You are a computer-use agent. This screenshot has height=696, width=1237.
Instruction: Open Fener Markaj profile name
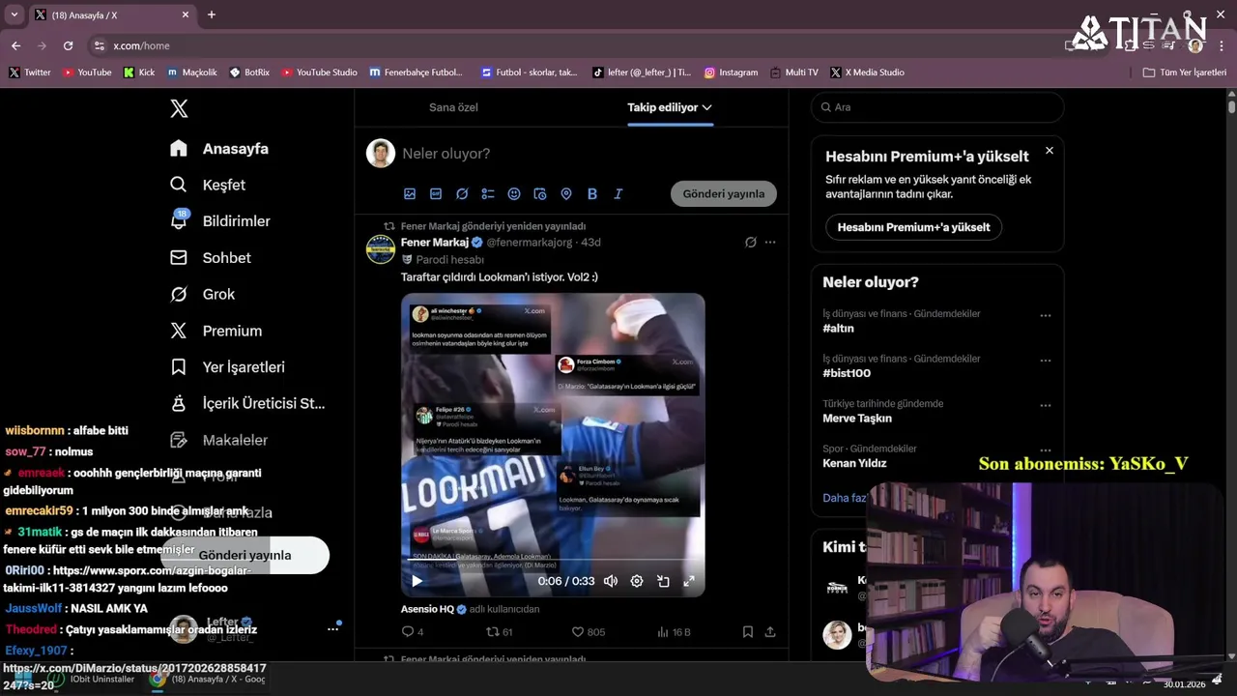pos(435,242)
